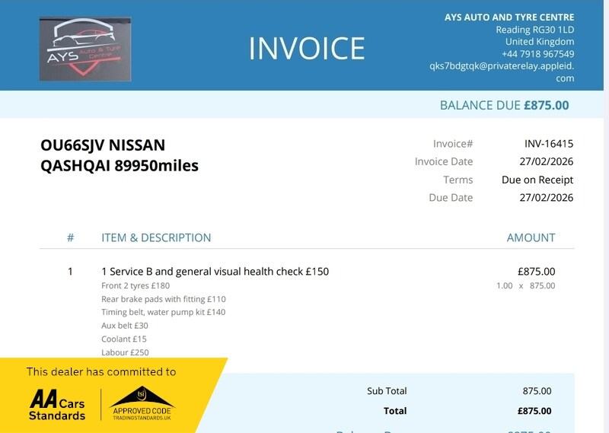Click the AA Cars Standards logo
609x433 pixels.
57,405
